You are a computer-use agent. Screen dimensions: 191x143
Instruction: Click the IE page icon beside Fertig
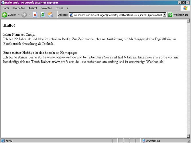[x=3, y=141]
